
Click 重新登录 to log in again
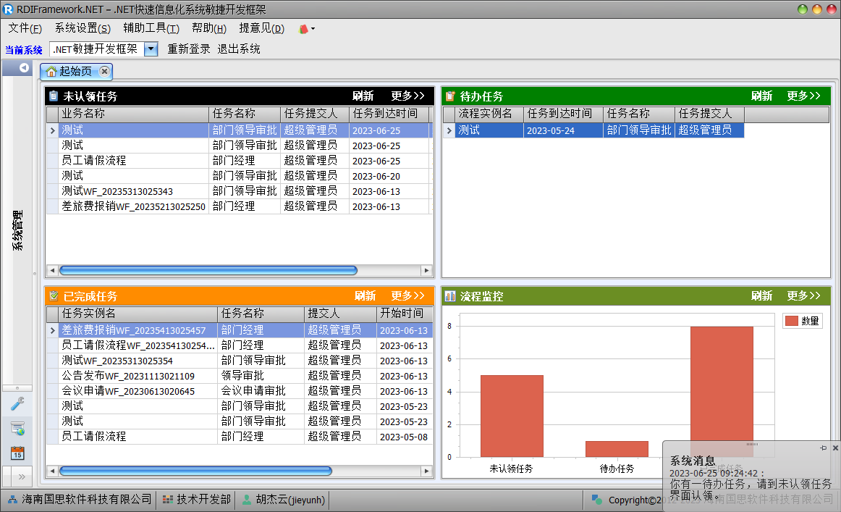[x=189, y=49]
